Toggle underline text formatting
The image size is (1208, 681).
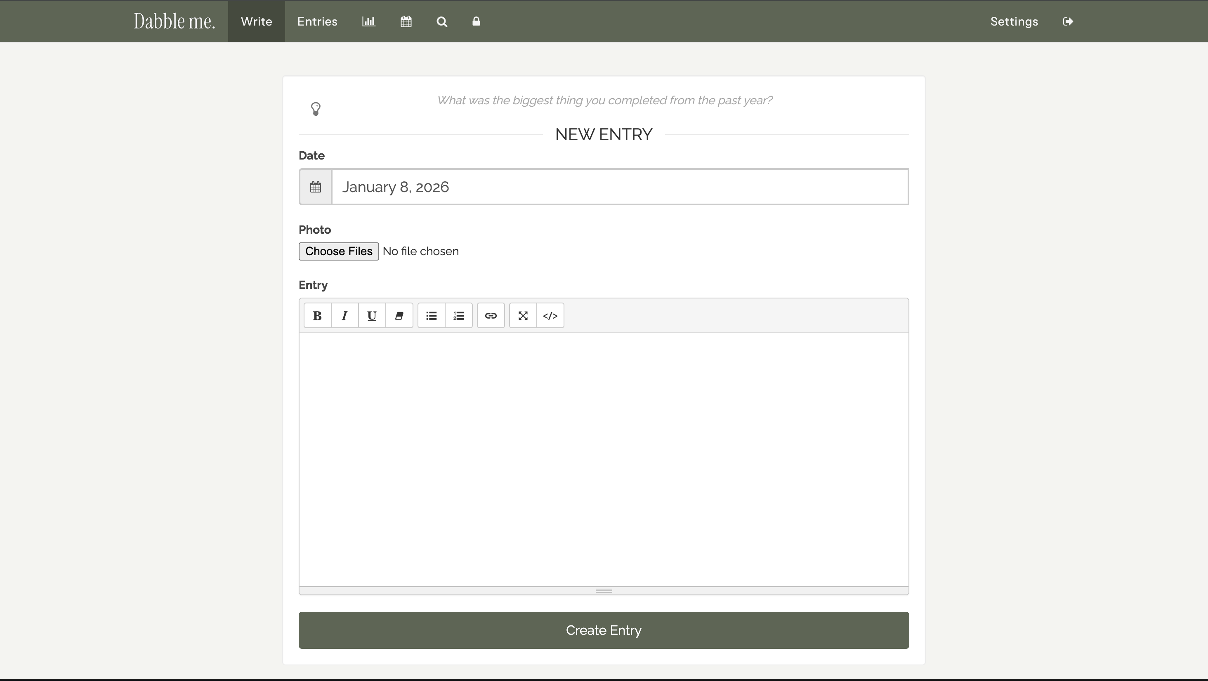pyautogui.click(x=371, y=315)
